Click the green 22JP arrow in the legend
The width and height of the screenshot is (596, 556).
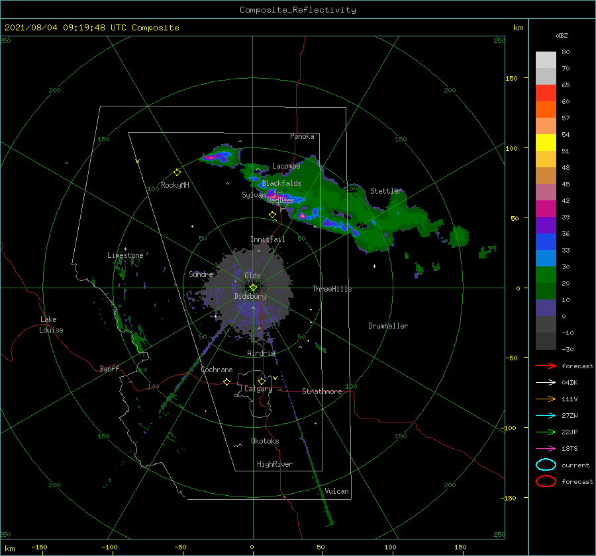[546, 432]
